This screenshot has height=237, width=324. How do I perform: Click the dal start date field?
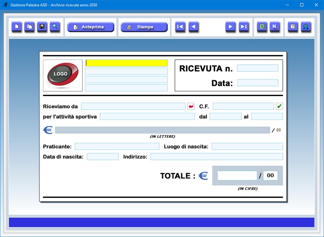click(226, 117)
